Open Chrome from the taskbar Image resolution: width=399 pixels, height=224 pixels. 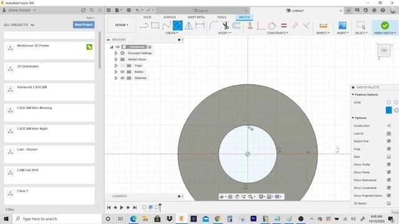(x=218, y=218)
